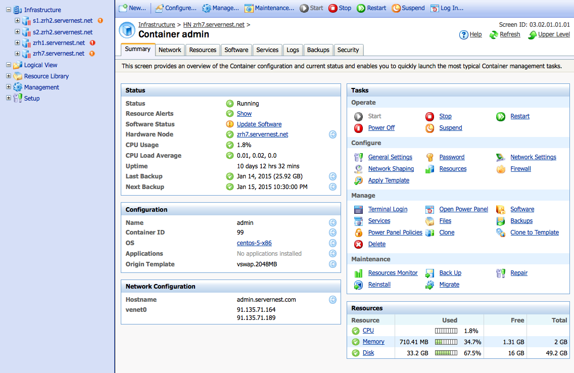
Task: Collapse the Infrastructure tree node
Action: click(9, 10)
